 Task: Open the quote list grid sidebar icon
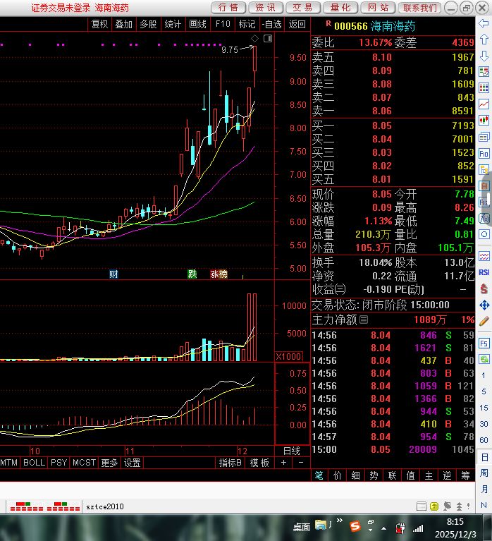(484, 87)
